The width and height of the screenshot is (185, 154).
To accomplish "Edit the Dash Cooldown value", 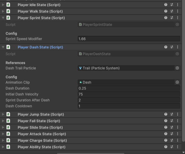I will [129, 106].
